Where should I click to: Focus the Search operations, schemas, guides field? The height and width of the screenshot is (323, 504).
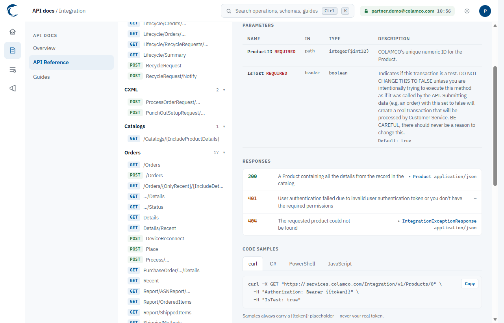pos(287,11)
